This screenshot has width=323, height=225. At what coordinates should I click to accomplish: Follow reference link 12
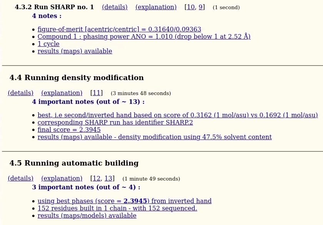[x=97, y=178]
